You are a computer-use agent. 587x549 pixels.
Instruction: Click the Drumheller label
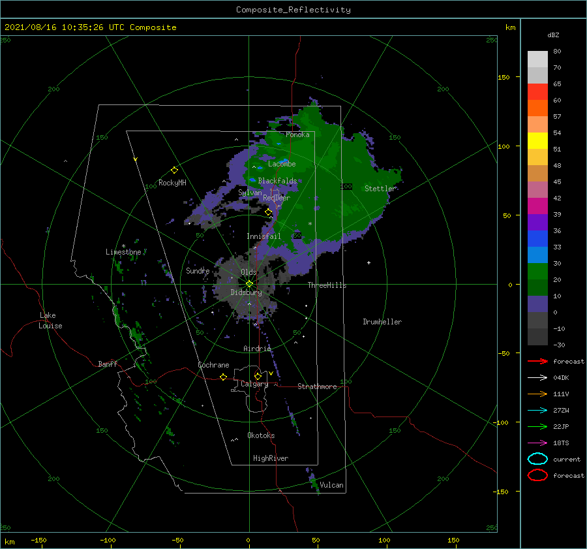click(382, 322)
